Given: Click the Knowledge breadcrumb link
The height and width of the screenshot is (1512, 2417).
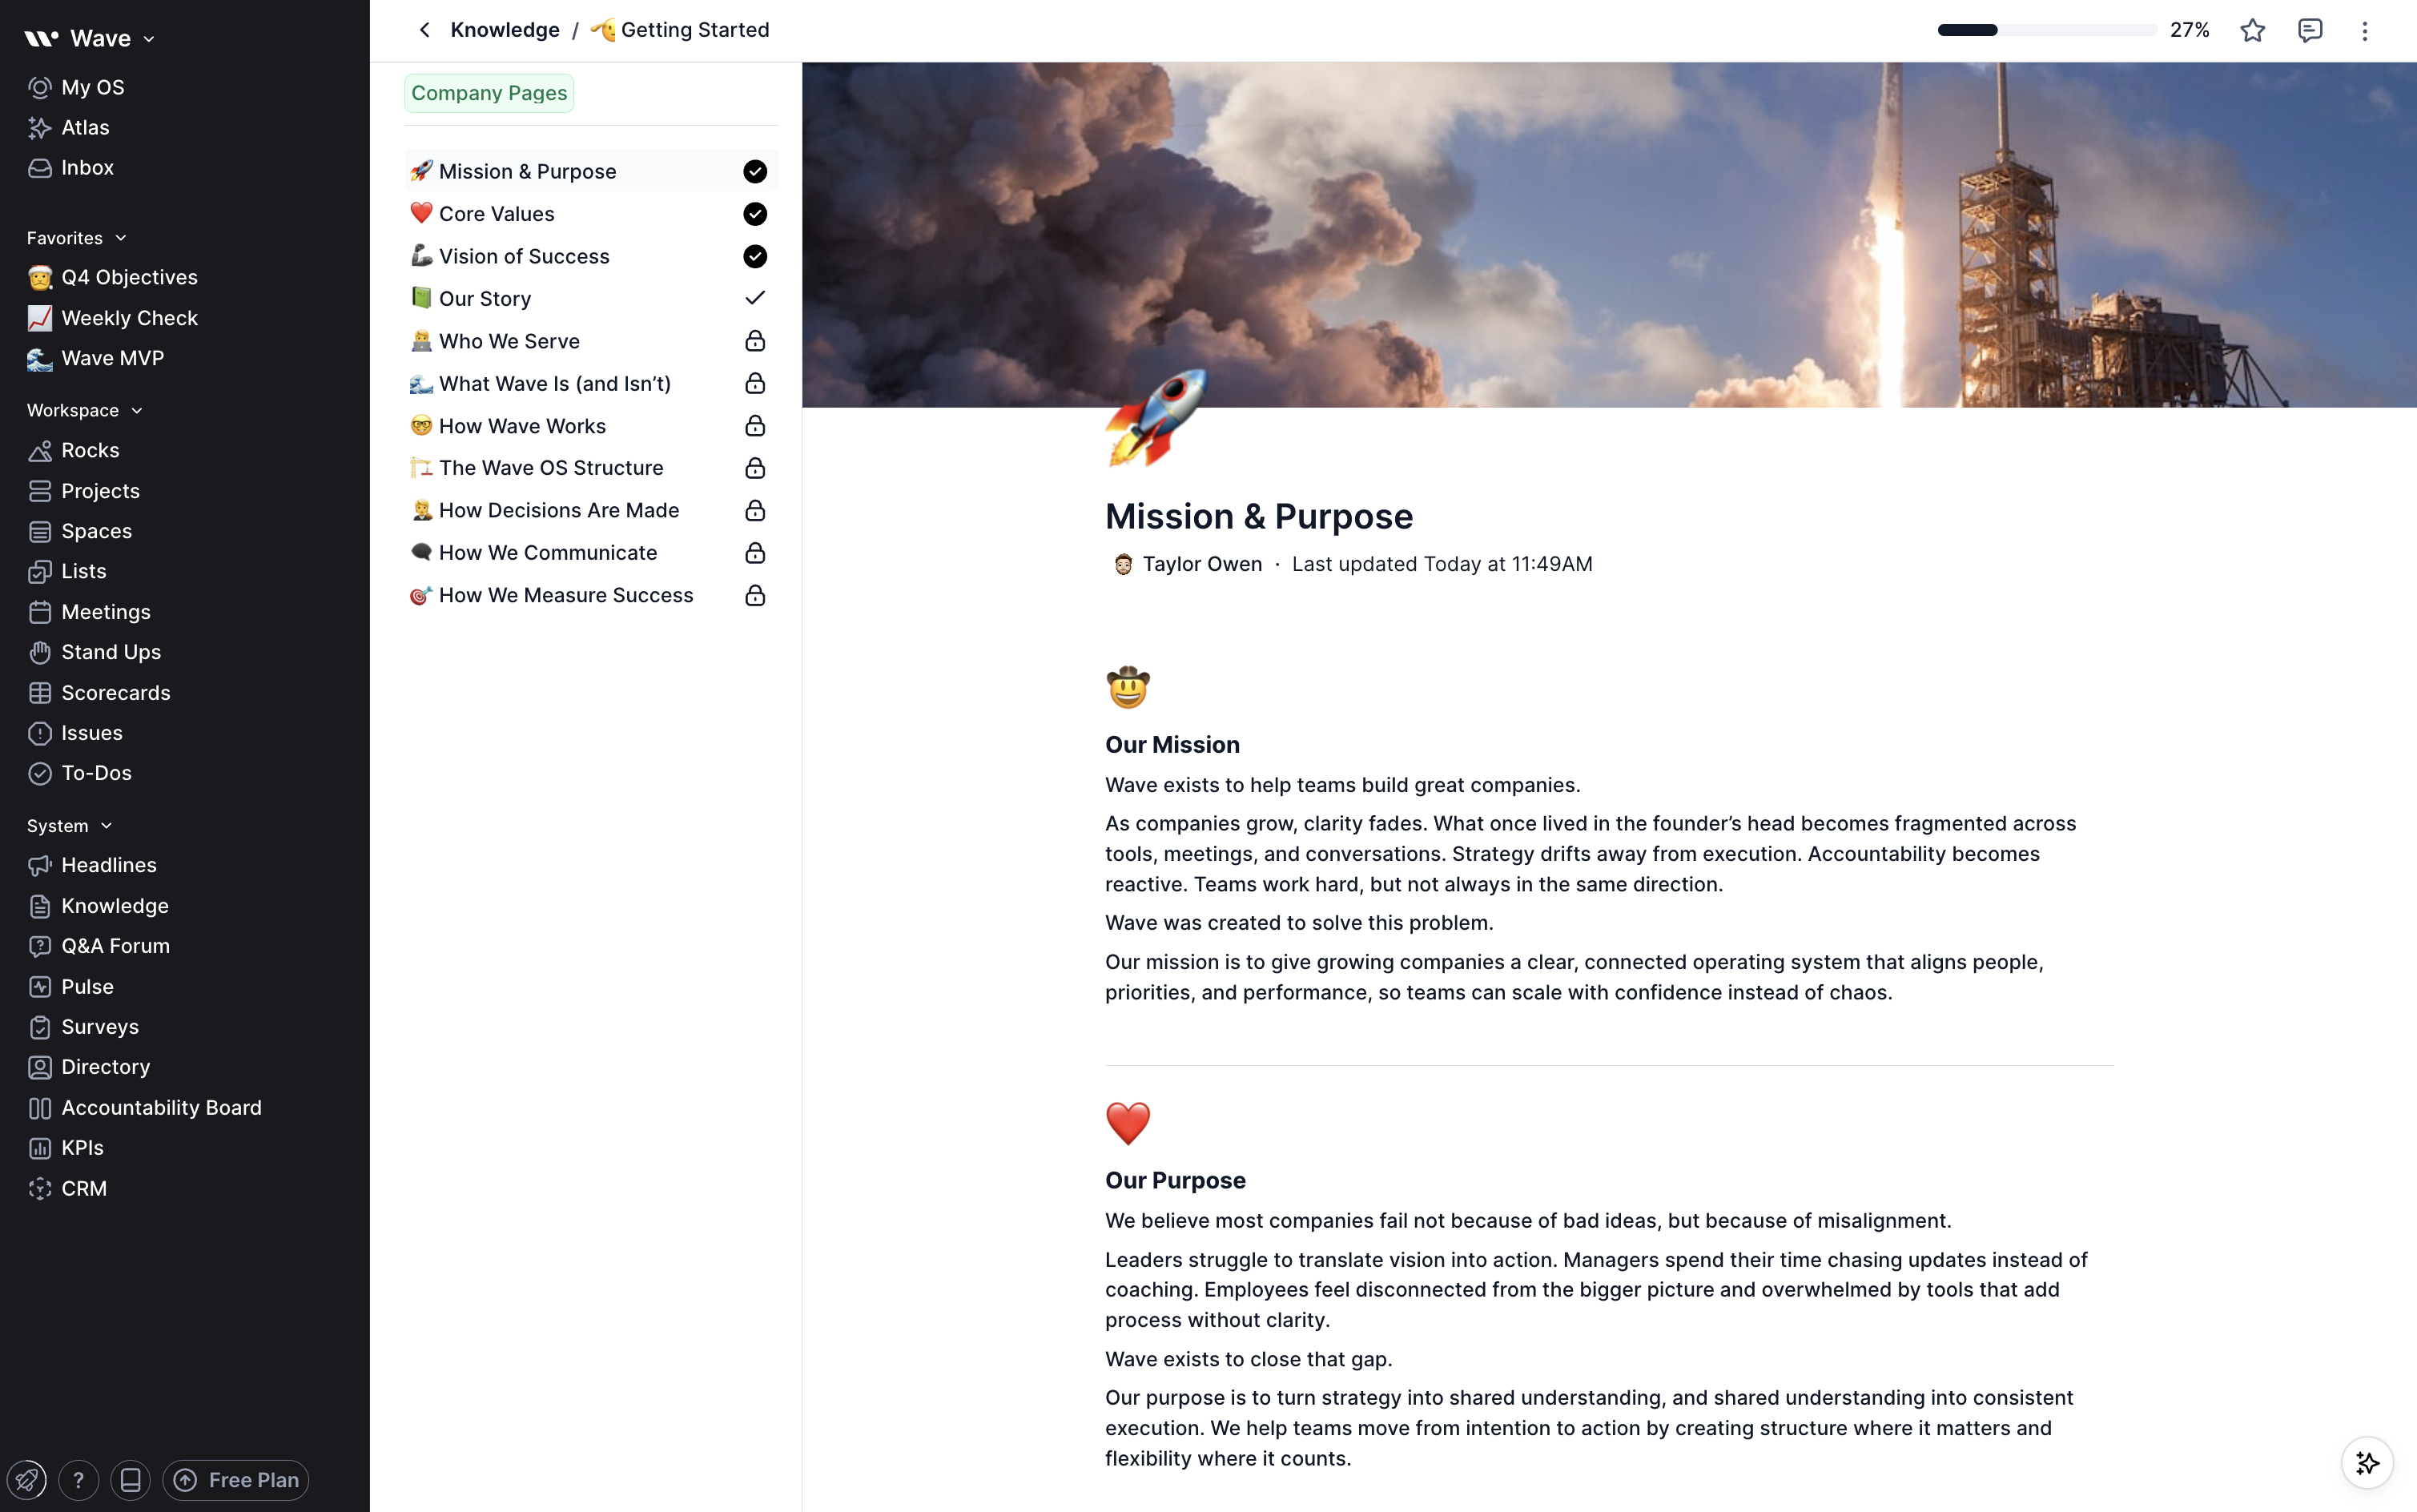Looking at the screenshot, I should point(504,30).
